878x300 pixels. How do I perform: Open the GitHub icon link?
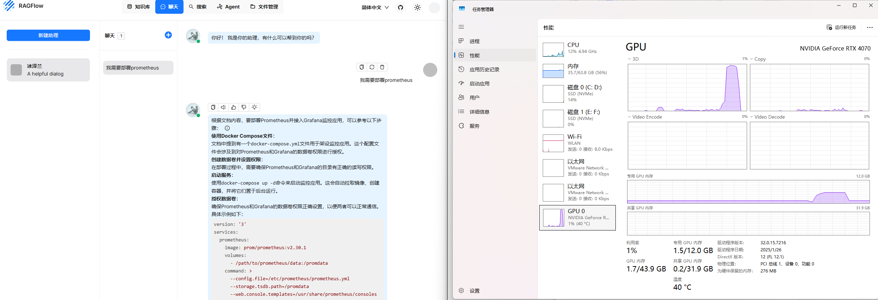point(400,7)
